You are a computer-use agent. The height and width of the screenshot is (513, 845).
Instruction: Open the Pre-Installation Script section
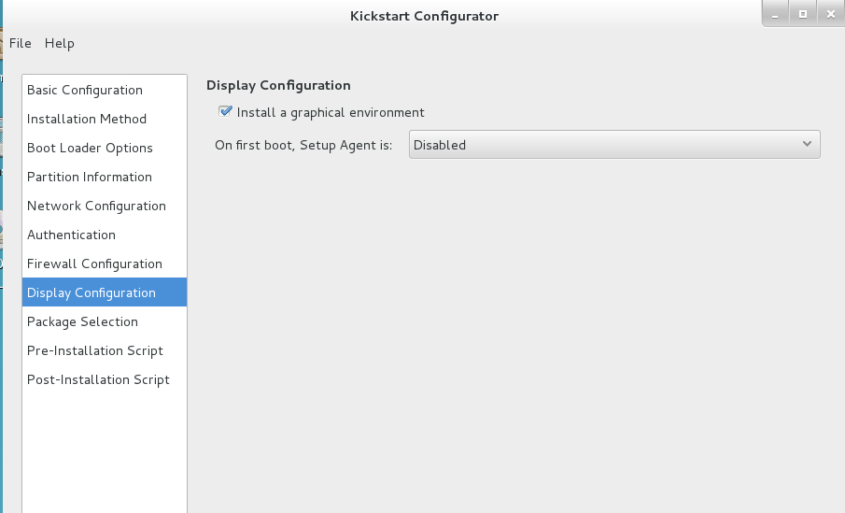pyautogui.click(x=95, y=350)
